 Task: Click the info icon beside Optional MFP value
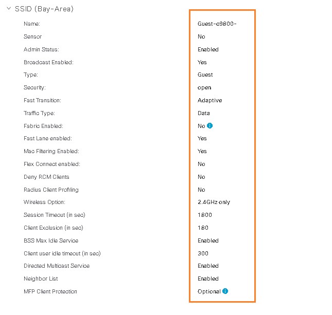point(225,291)
